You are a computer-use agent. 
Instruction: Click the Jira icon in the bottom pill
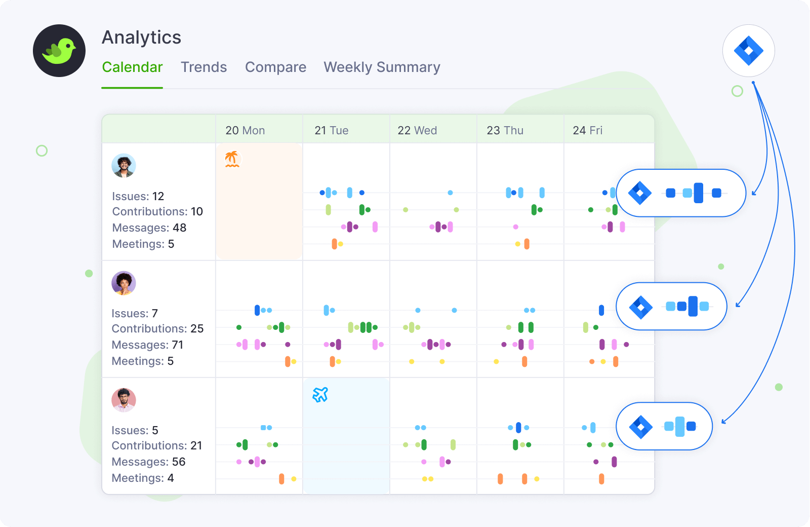(x=641, y=427)
